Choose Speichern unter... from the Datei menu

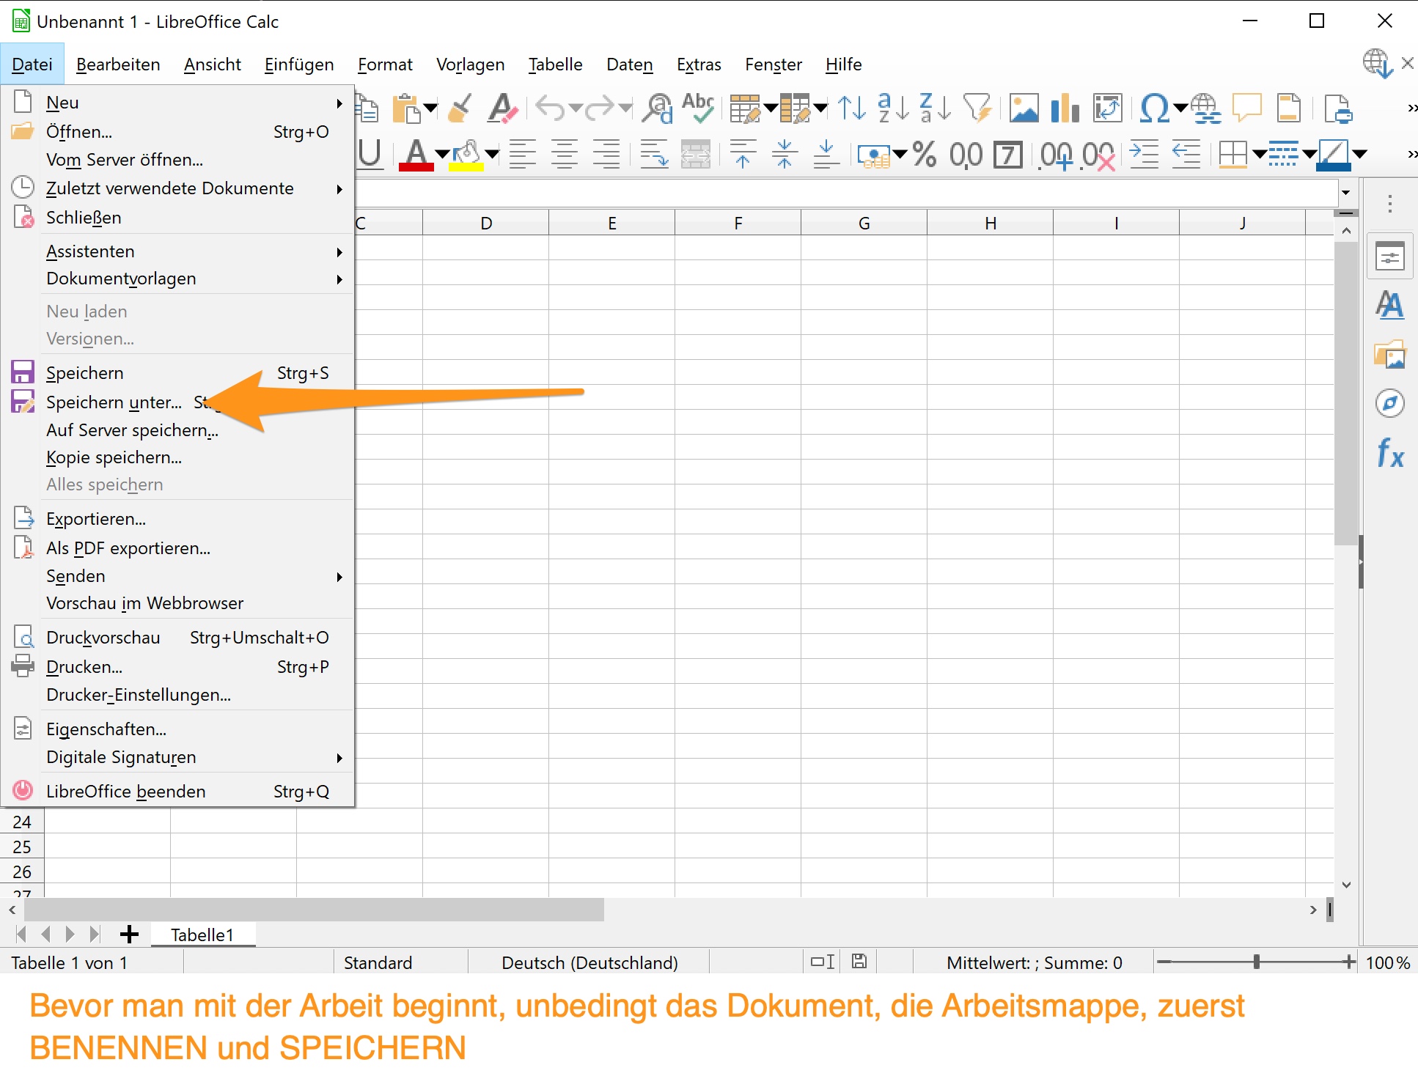click(x=114, y=402)
